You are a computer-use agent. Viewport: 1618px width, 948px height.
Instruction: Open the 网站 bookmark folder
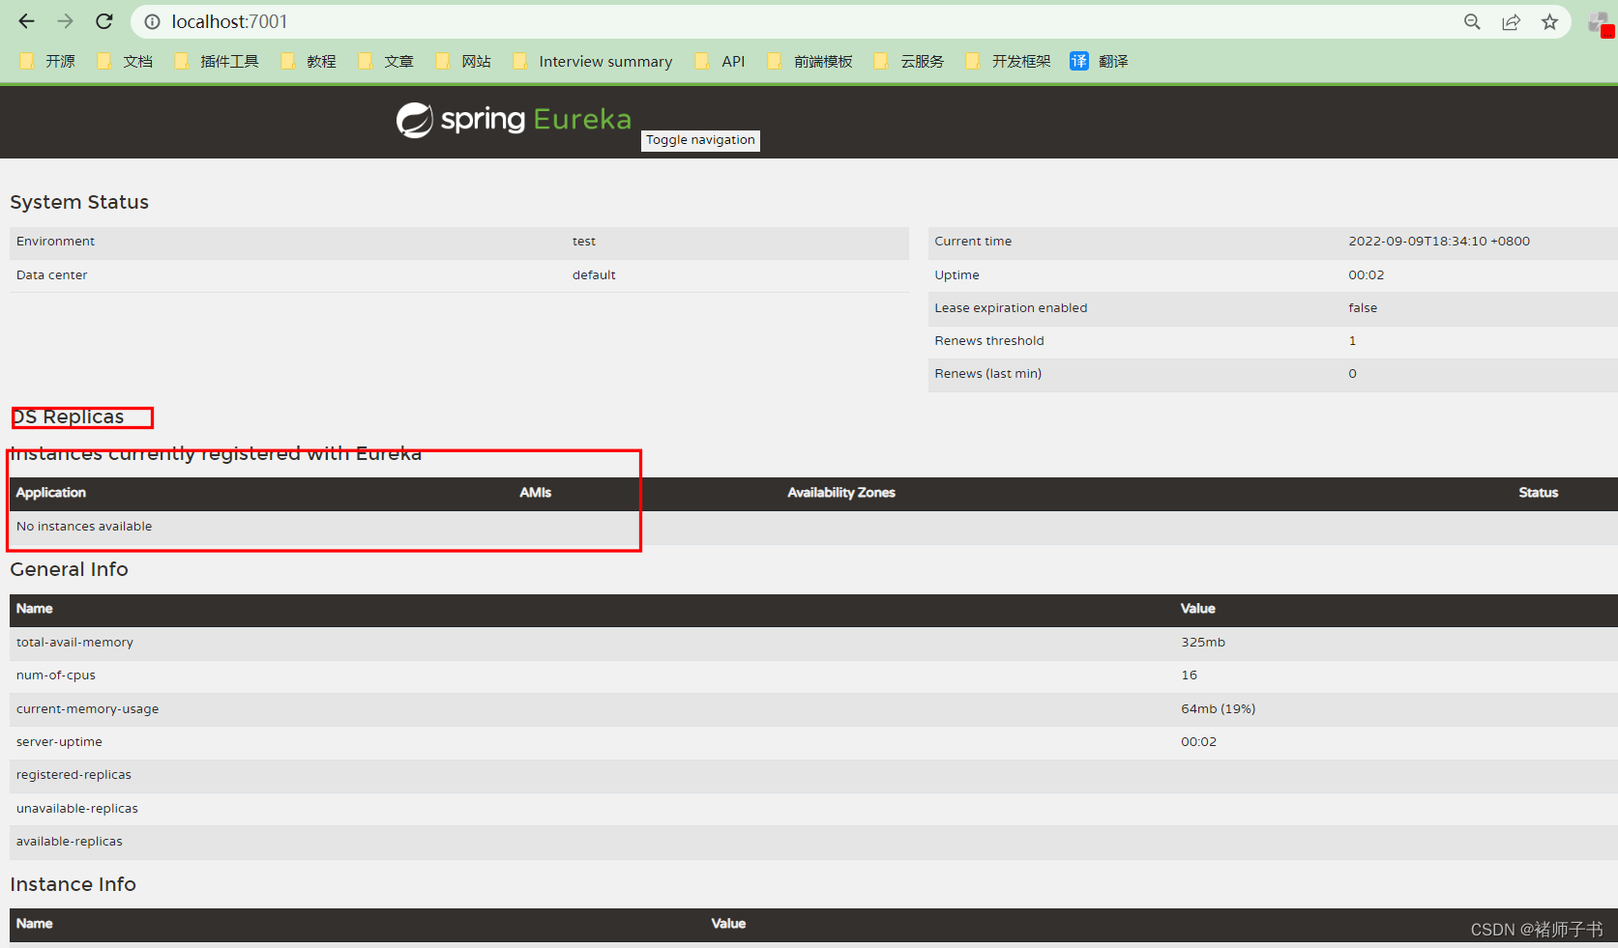click(463, 61)
